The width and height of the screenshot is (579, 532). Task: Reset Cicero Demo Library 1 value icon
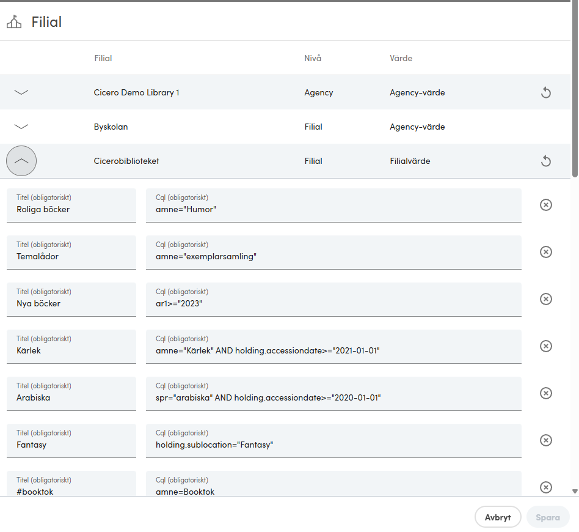tap(546, 92)
